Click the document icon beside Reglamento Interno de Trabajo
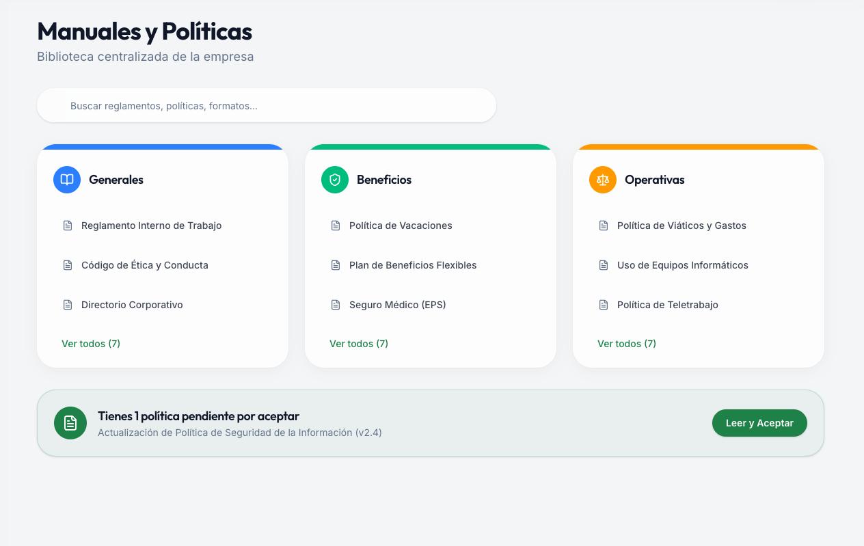Viewport: 864px width, 546px height. click(68, 226)
